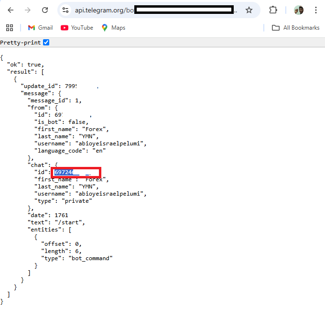Open the Chrome three-dot menu
The image size is (325, 319).
tap(315, 10)
